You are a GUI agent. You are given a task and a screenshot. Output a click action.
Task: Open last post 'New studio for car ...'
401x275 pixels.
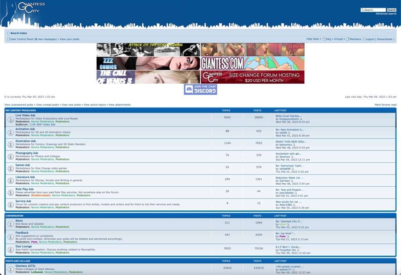point(289,202)
